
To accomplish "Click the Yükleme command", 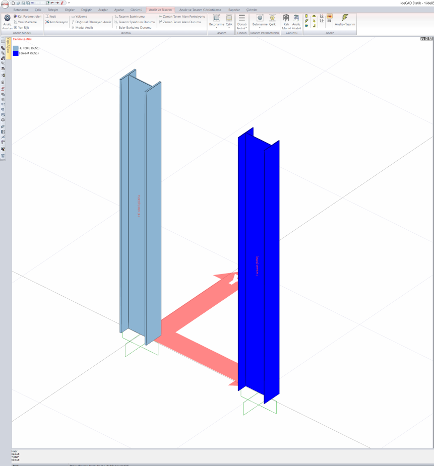I will tap(79, 16).
